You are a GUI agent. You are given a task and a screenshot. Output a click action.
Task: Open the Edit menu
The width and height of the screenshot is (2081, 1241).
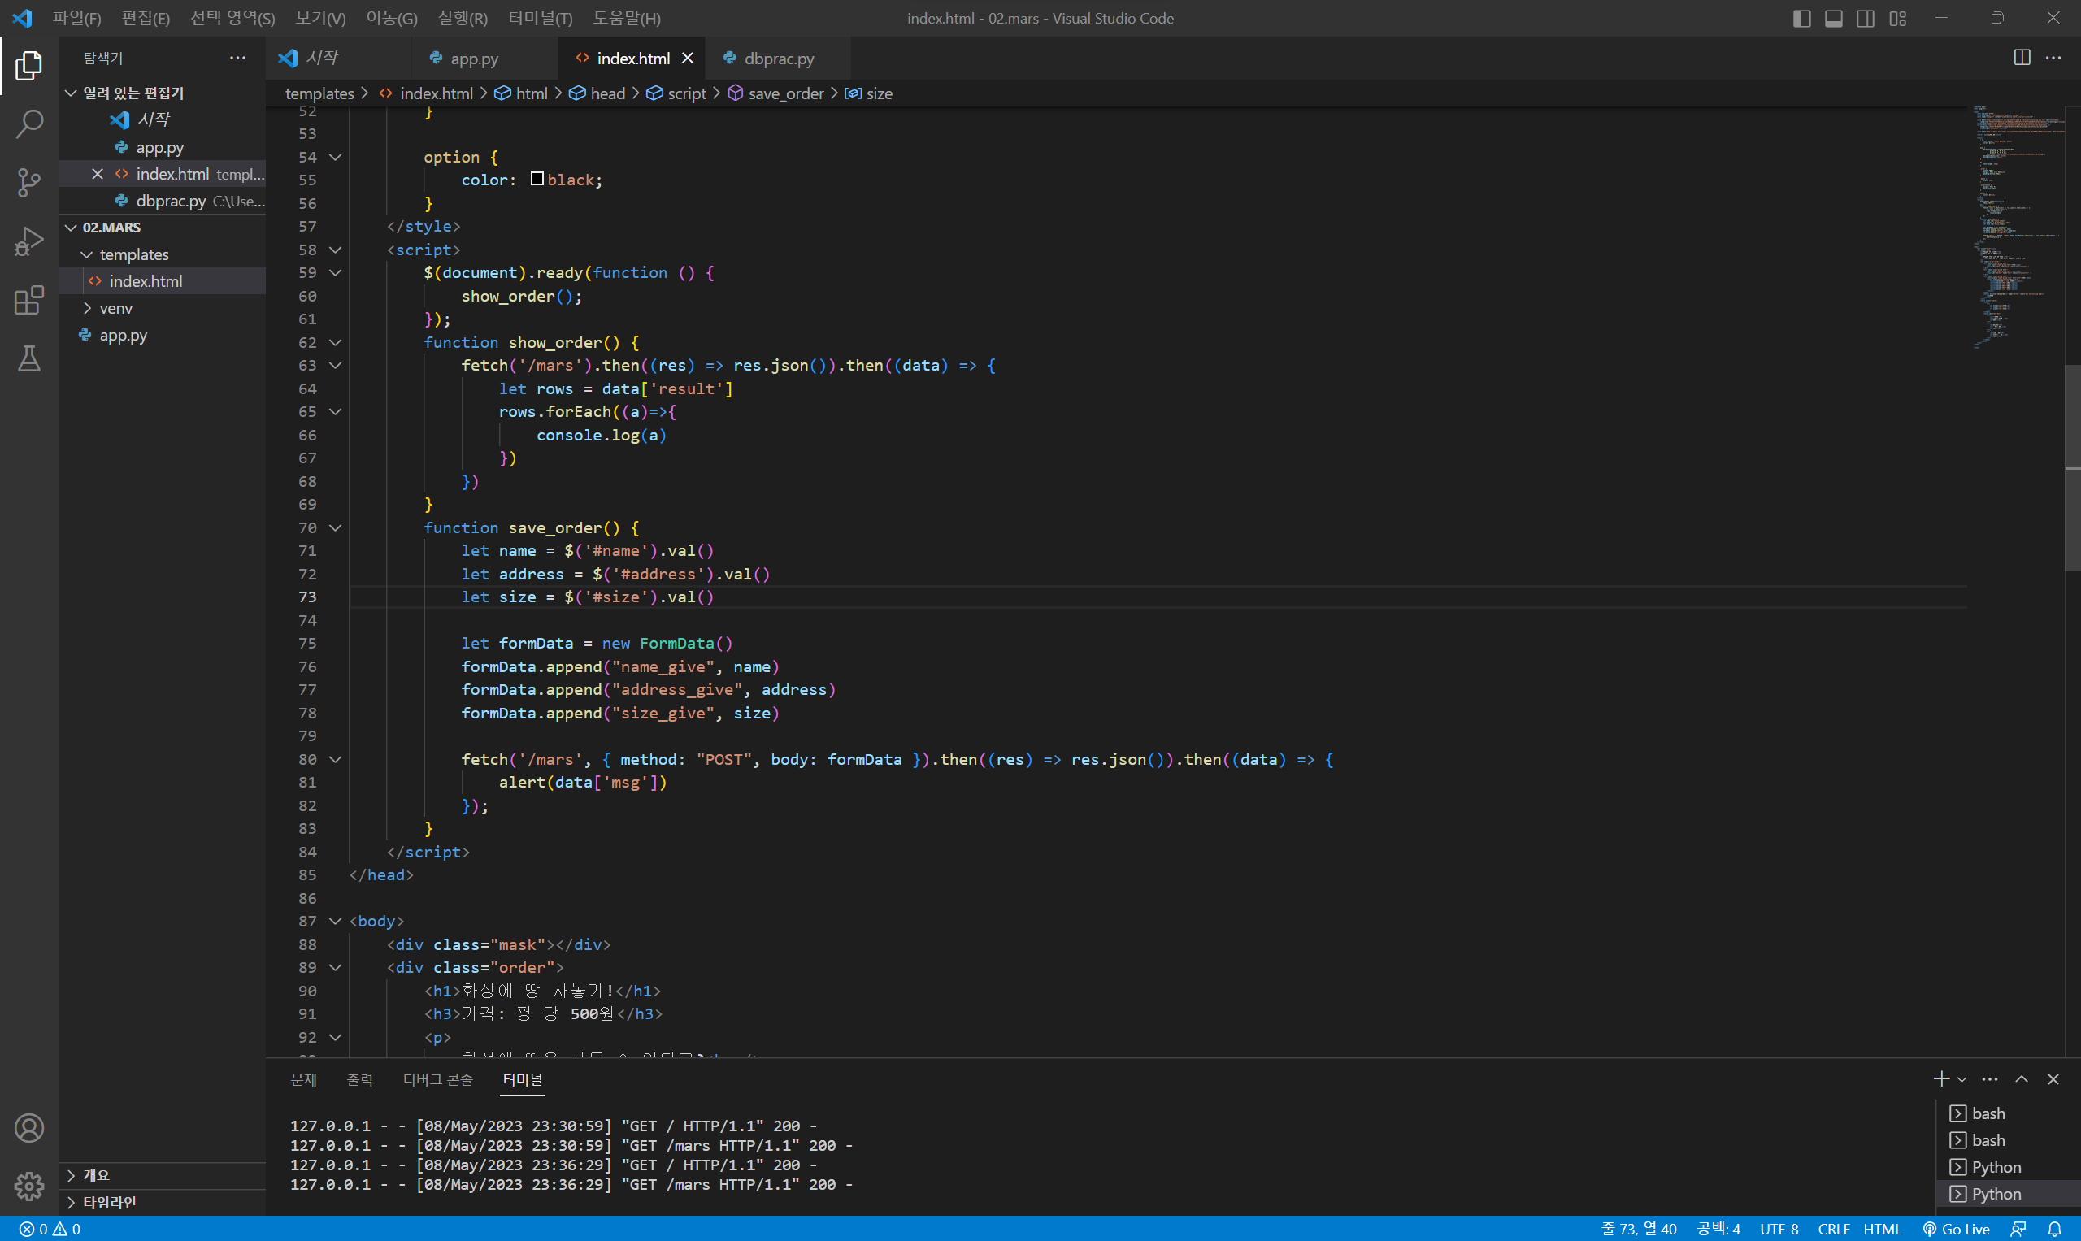(x=146, y=19)
